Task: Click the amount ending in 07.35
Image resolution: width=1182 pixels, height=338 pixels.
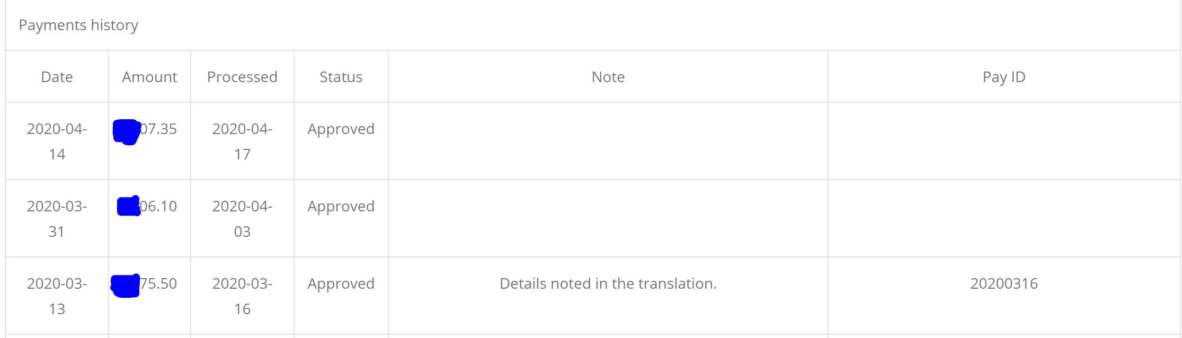Action: 157,129
